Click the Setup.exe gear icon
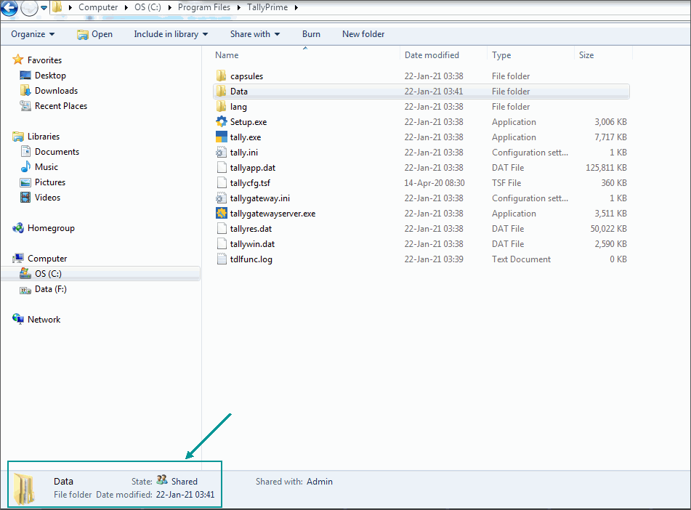Screen dimensions: 691x510 coord(221,121)
